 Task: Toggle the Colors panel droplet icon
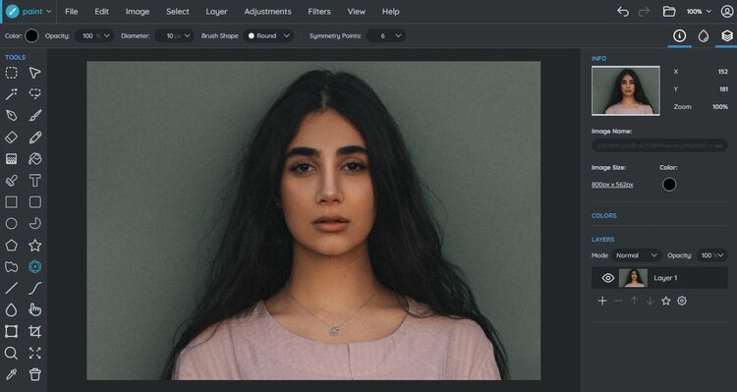pyautogui.click(x=704, y=35)
